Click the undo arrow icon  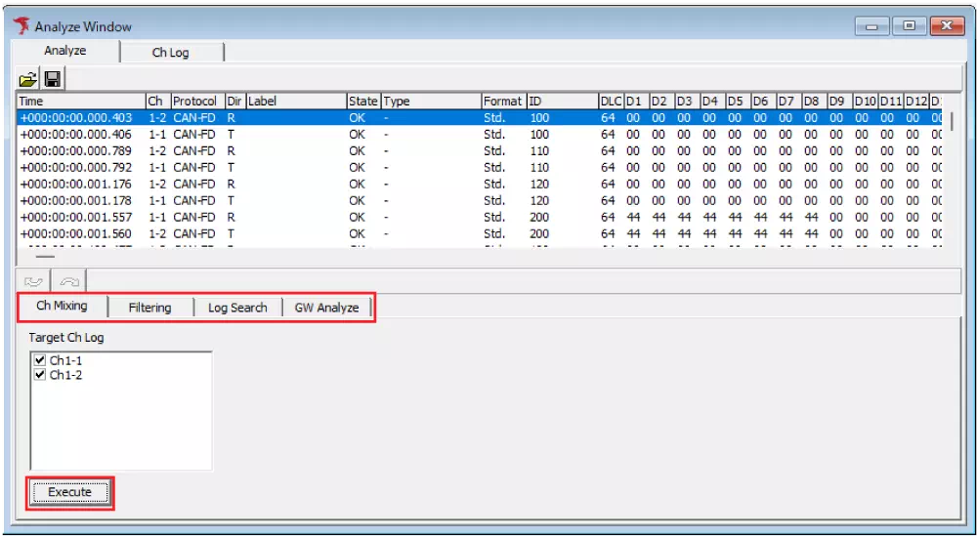click(x=34, y=281)
